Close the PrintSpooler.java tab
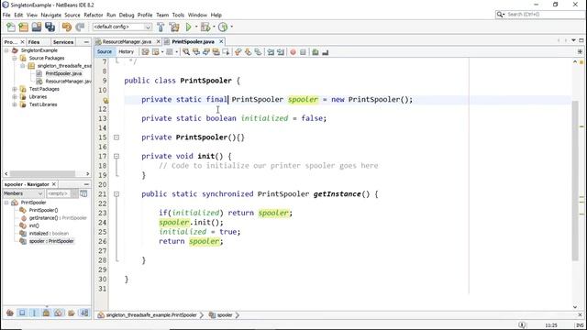The image size is (587, 330). coord(221,41)
